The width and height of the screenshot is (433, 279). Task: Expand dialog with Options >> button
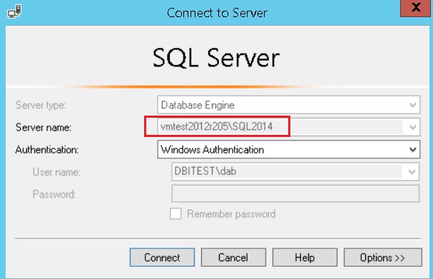point(383,257)
